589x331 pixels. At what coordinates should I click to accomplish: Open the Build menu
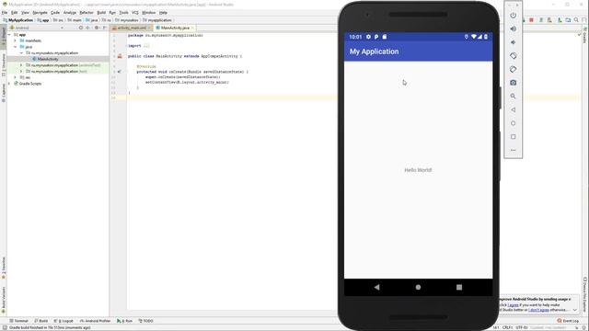click(101, 12)
